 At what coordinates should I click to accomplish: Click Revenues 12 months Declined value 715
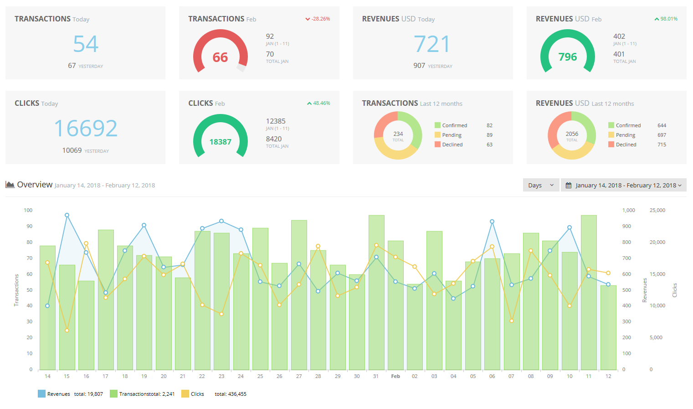coord(662,145)
